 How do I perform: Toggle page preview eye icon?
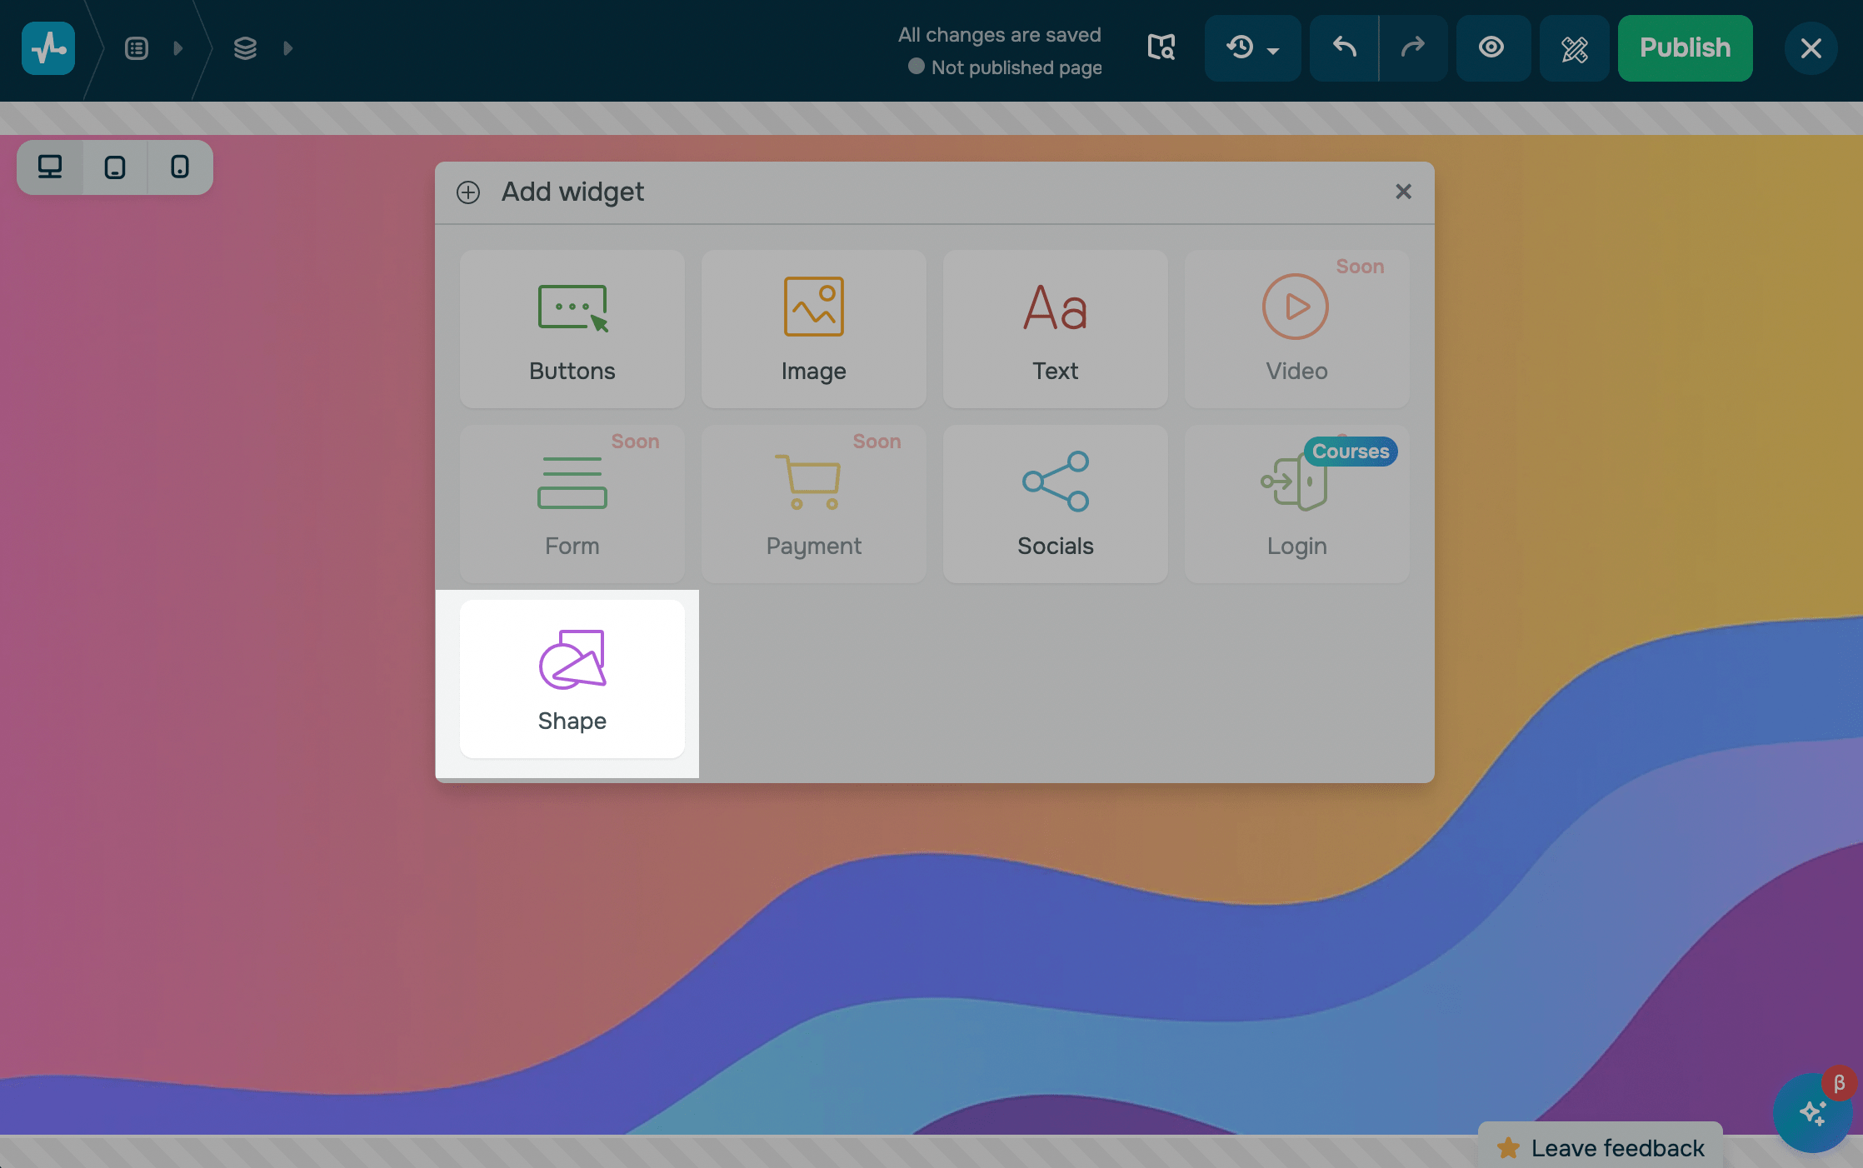1491,47
